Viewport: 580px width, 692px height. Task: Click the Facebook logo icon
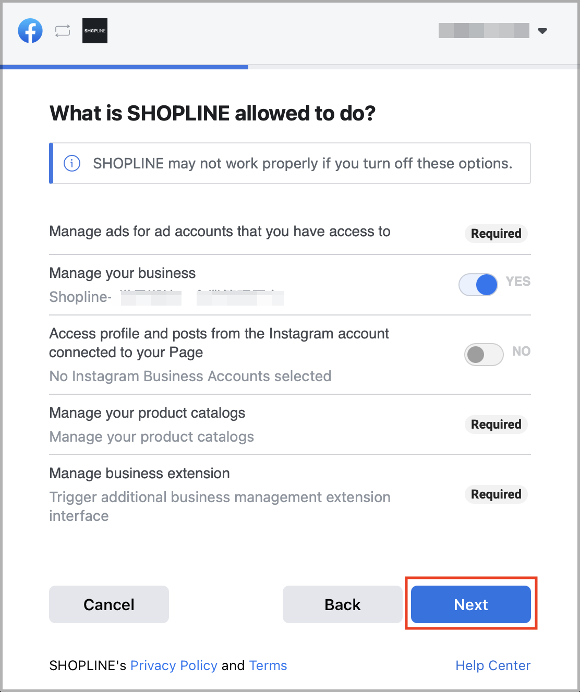[x=30, y=31]
